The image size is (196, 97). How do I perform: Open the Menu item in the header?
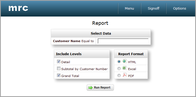click(129, 8)
